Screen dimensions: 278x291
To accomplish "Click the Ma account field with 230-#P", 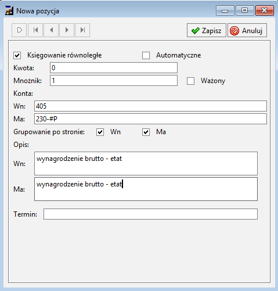I will point(150,119).
